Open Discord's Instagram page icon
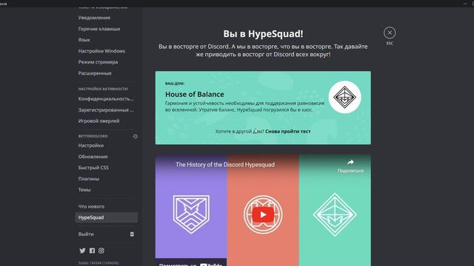The image size is (474, 266). [101, 250]
